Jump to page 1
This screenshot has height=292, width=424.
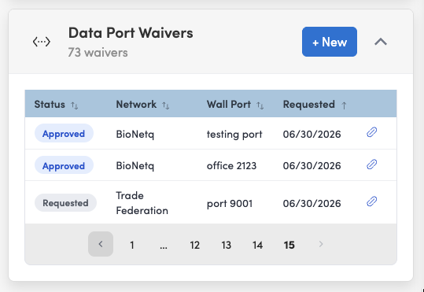click(x=132, y=246)
